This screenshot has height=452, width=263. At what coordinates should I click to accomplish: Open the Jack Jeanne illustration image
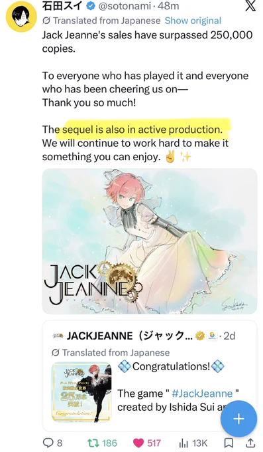point(150,241)
